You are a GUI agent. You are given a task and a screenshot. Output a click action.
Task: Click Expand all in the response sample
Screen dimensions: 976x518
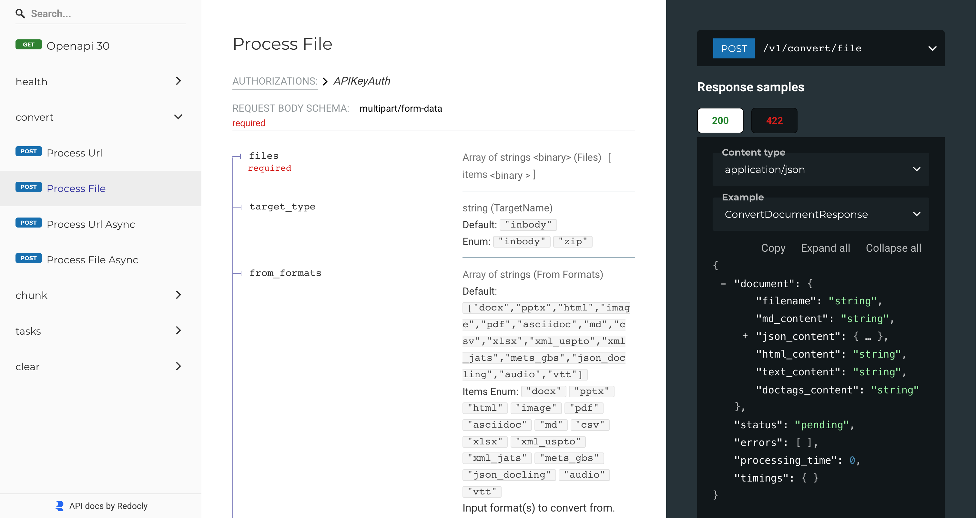click(x=825, y=248)
